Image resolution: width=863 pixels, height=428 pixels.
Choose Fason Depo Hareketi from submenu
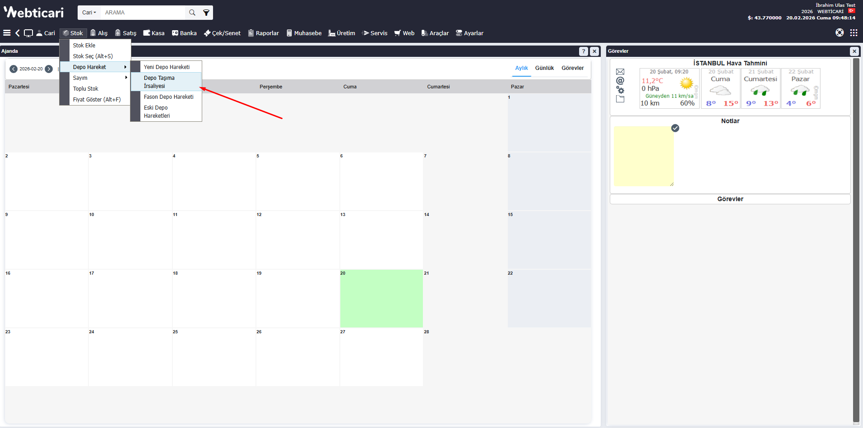coord(168,97)
